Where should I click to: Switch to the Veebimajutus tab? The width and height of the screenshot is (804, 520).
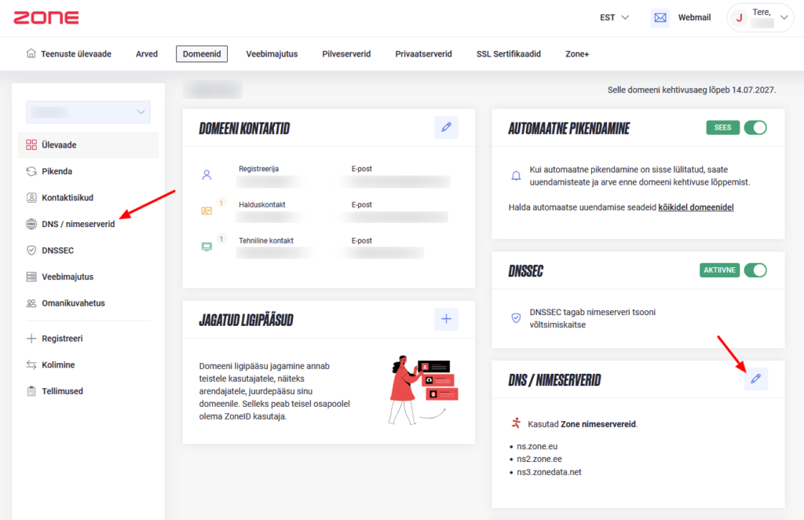pos(272,54)
